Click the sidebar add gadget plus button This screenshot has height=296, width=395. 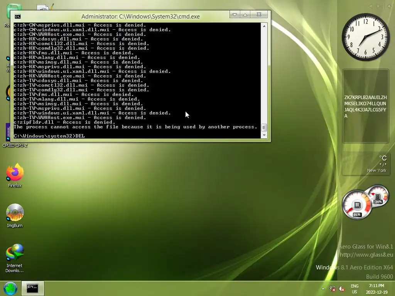389,6
